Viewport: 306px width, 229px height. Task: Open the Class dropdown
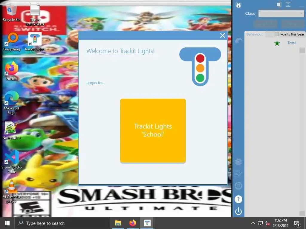pos(281,13)
